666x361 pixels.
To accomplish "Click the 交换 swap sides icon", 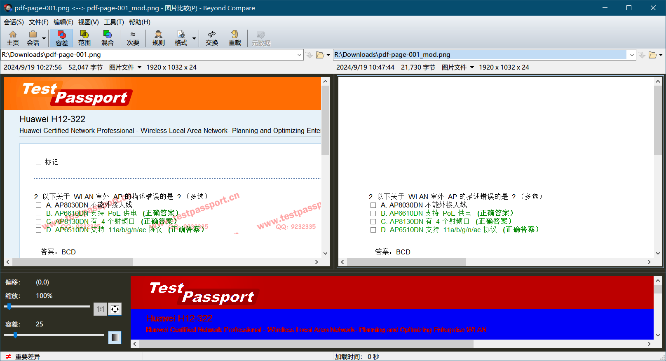I will coord(212,38).
